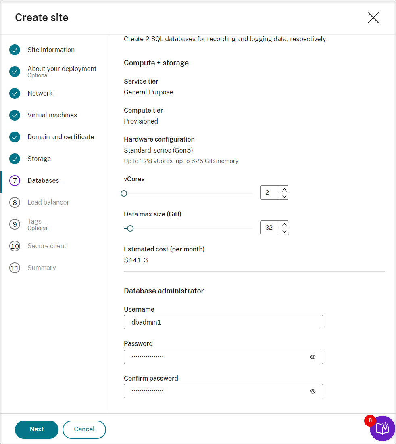This screenshot has width=396, height=444.
Task: Increase Data max size with up arrow
Action: [284, 224]
